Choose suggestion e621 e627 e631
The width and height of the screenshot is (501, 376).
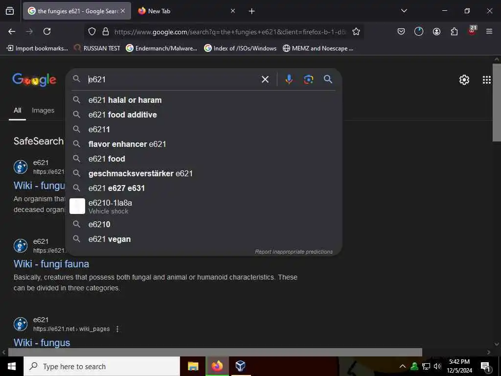click(204, 188)
